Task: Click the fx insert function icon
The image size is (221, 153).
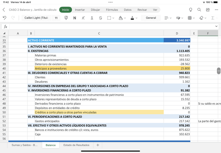Action: point(5,26)
